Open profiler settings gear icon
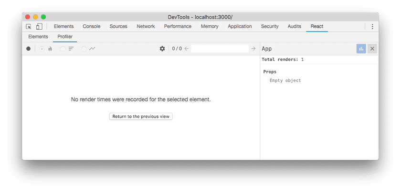Screen dimensions: 401x192 coord(162,49)
